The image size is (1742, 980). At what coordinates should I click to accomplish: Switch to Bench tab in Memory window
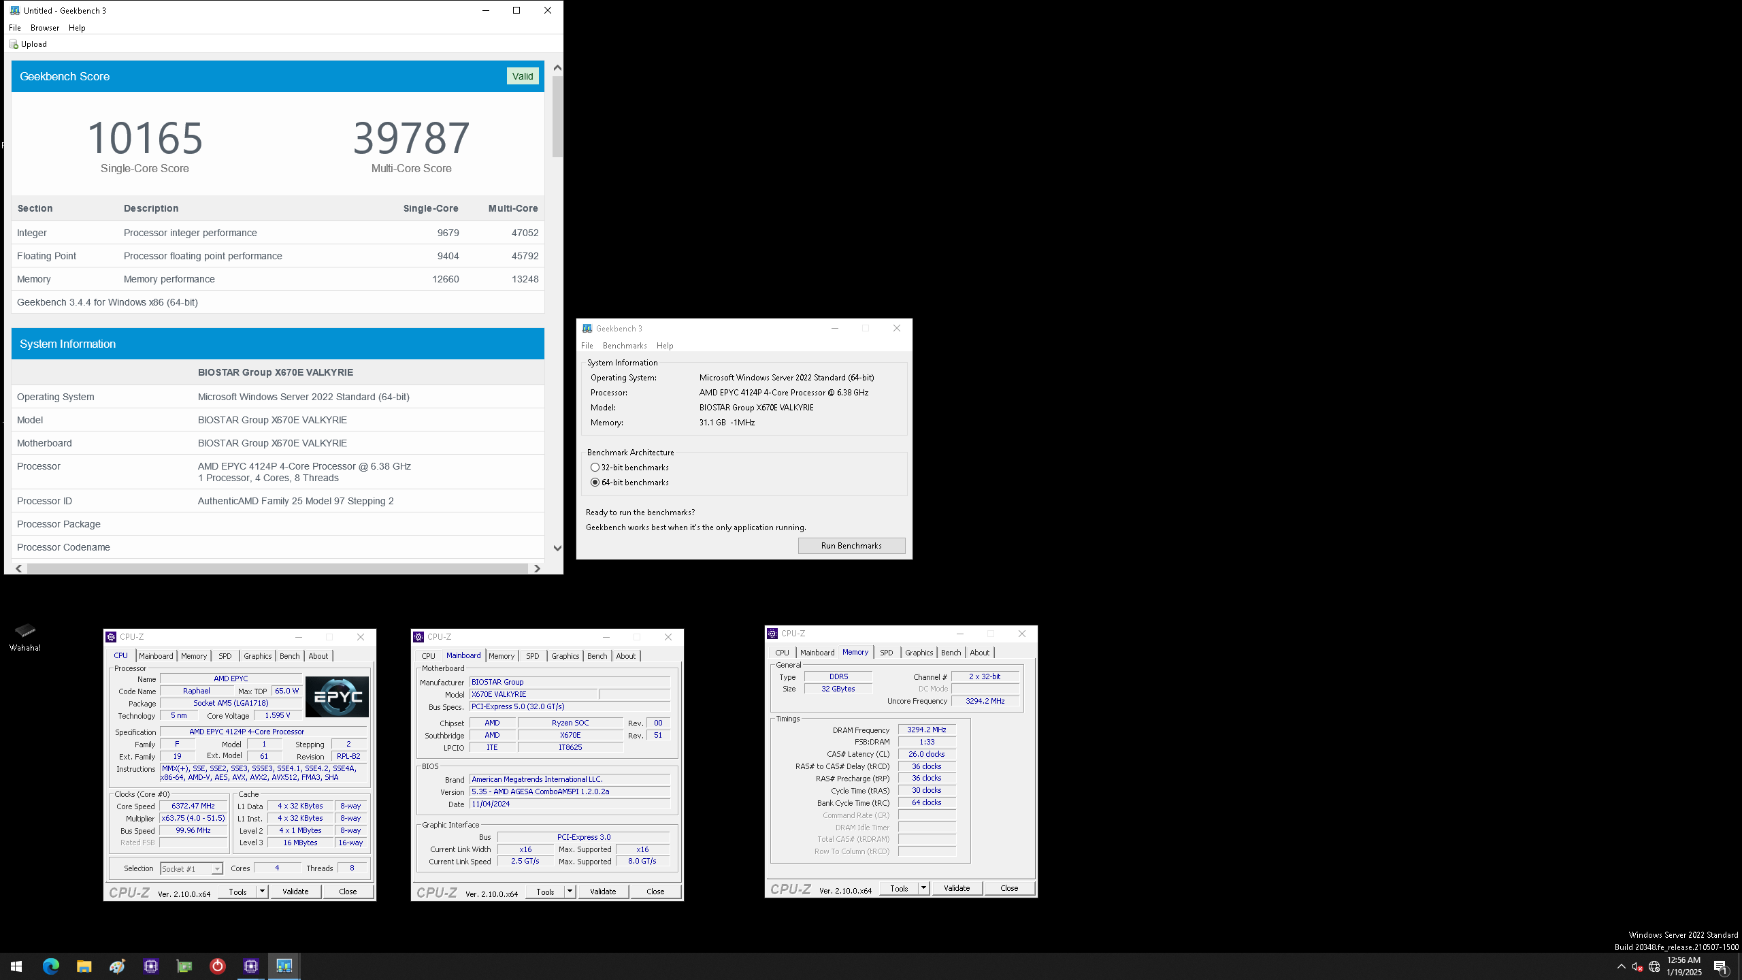951,653
